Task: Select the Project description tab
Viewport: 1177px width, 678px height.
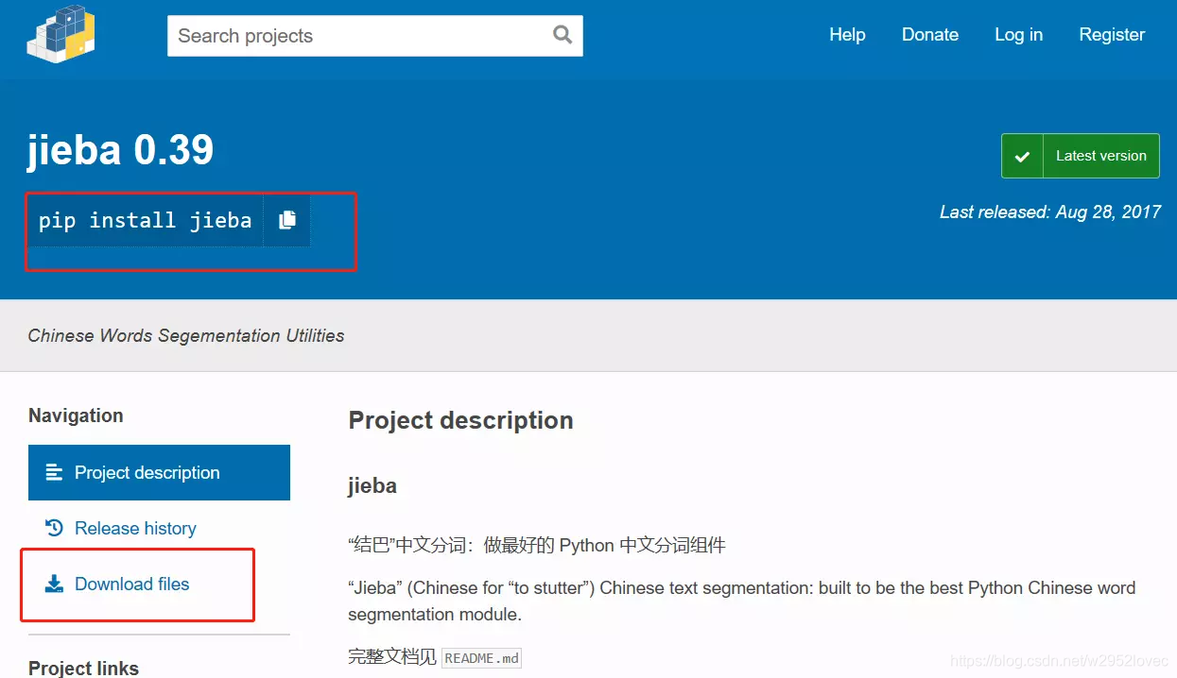Action: (x=159, y=472)
